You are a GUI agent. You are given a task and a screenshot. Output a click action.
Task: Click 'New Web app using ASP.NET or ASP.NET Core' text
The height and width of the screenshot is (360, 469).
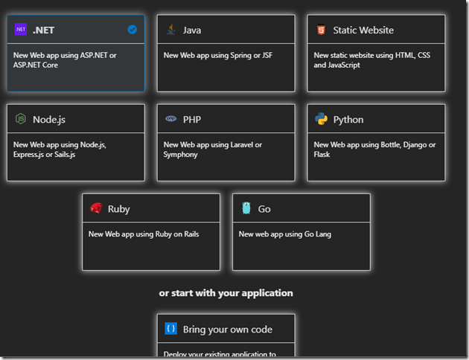point(65,60)
